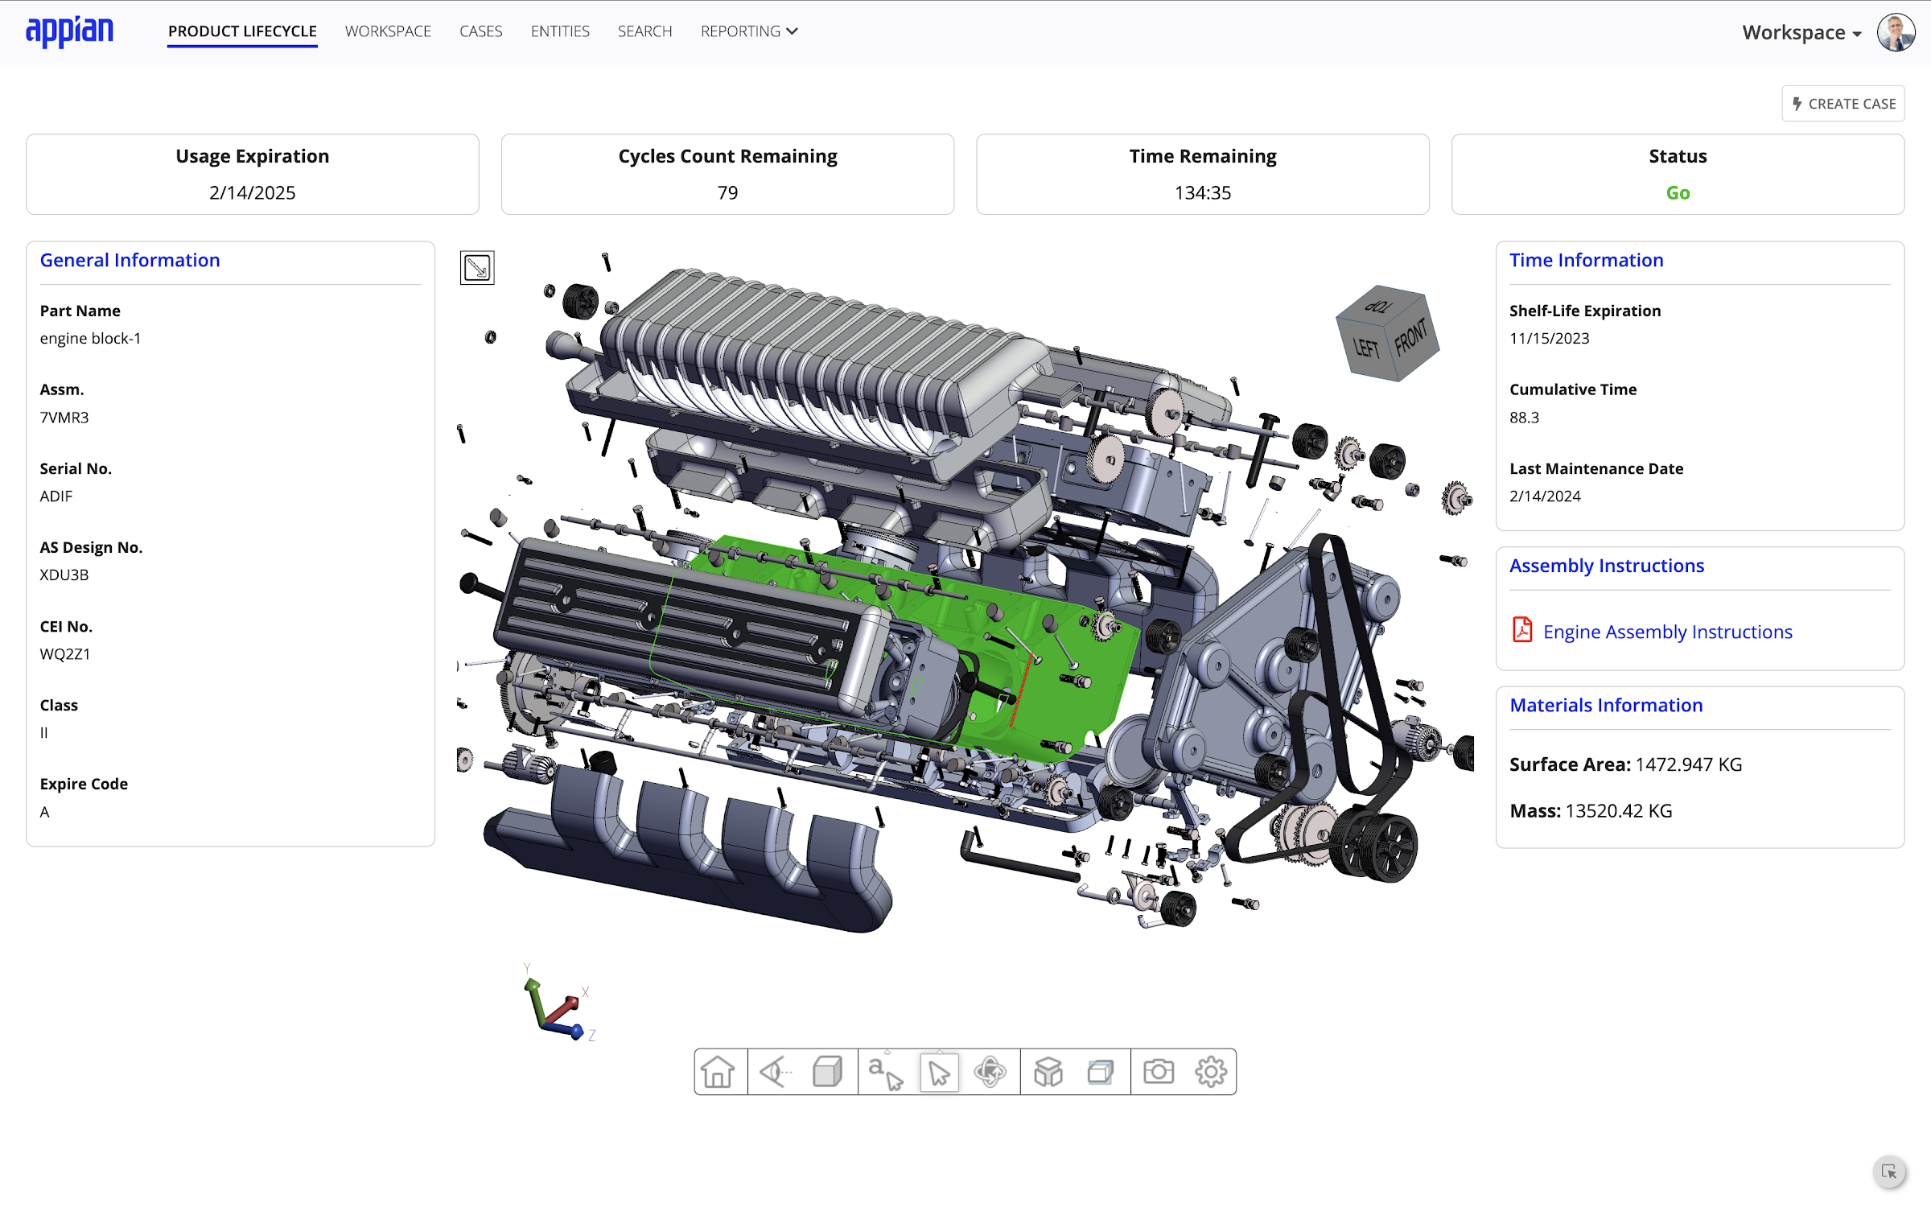
Task: Navigate to the Entities tab
Action: click(560, 31)
